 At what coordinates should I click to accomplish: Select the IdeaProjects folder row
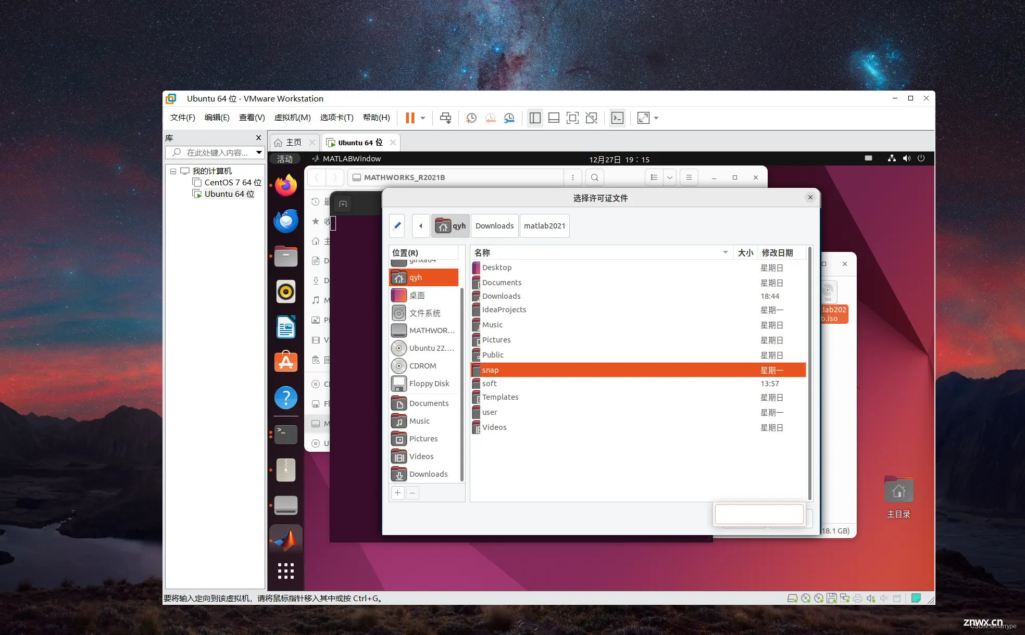[639, 310]
